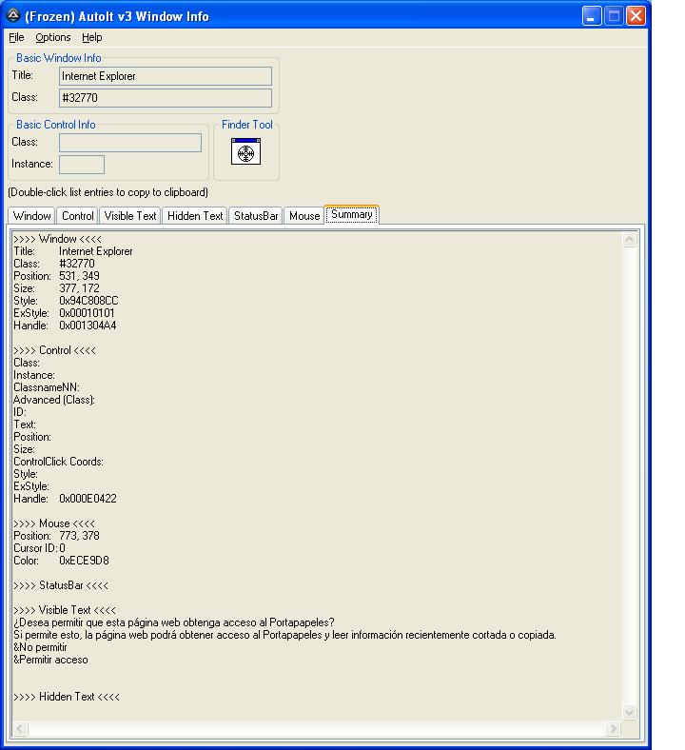The image size is (685, 750).
Task: Select the 'Cursor ID: 0' line
Action: point(39,548)
